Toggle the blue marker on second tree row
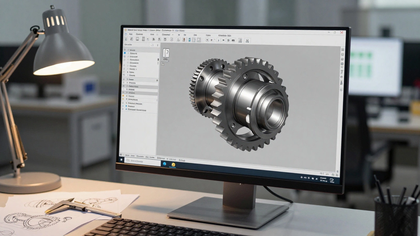Screen dimensions: 420x236 tap(125, 53)
